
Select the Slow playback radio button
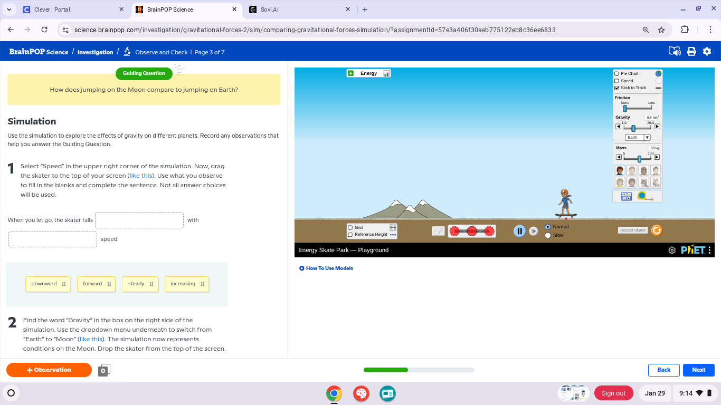(x=548, y=235)
